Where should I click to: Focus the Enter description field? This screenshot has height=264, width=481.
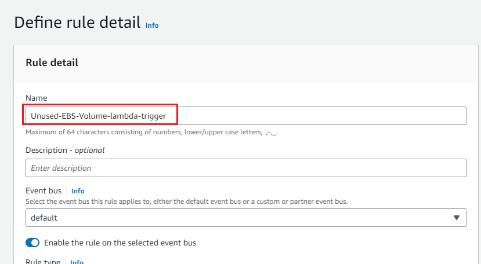(245, 168)
